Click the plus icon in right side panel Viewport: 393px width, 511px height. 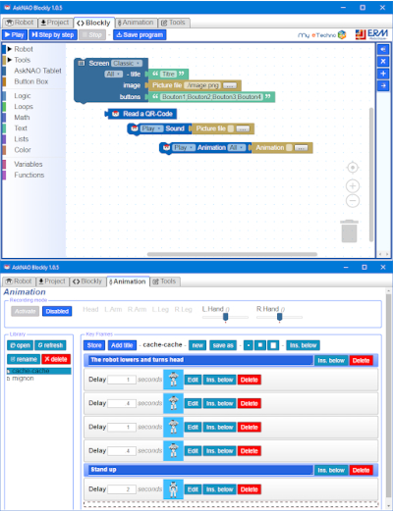(x=383, y=74)
